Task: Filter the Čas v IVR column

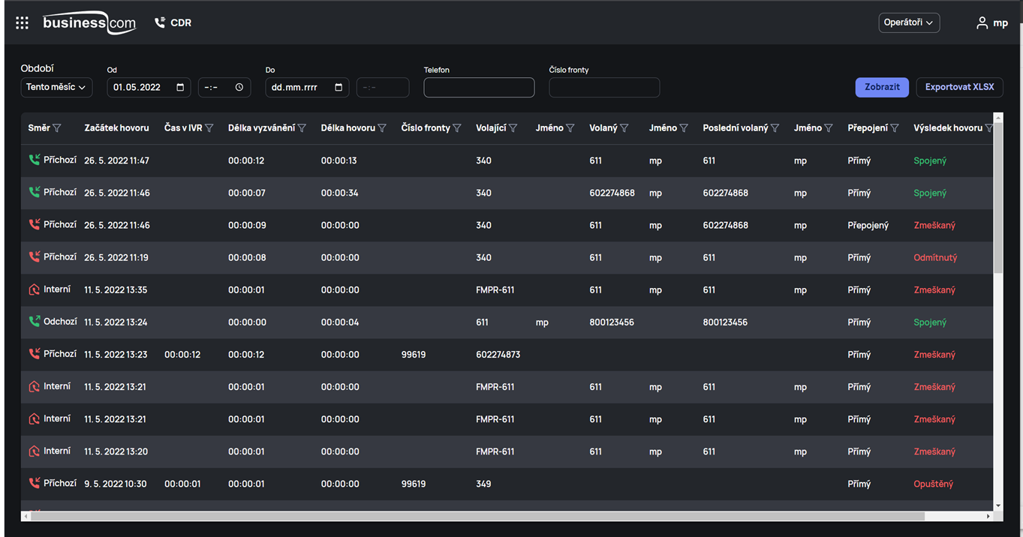Action: (x=209, y=128)
